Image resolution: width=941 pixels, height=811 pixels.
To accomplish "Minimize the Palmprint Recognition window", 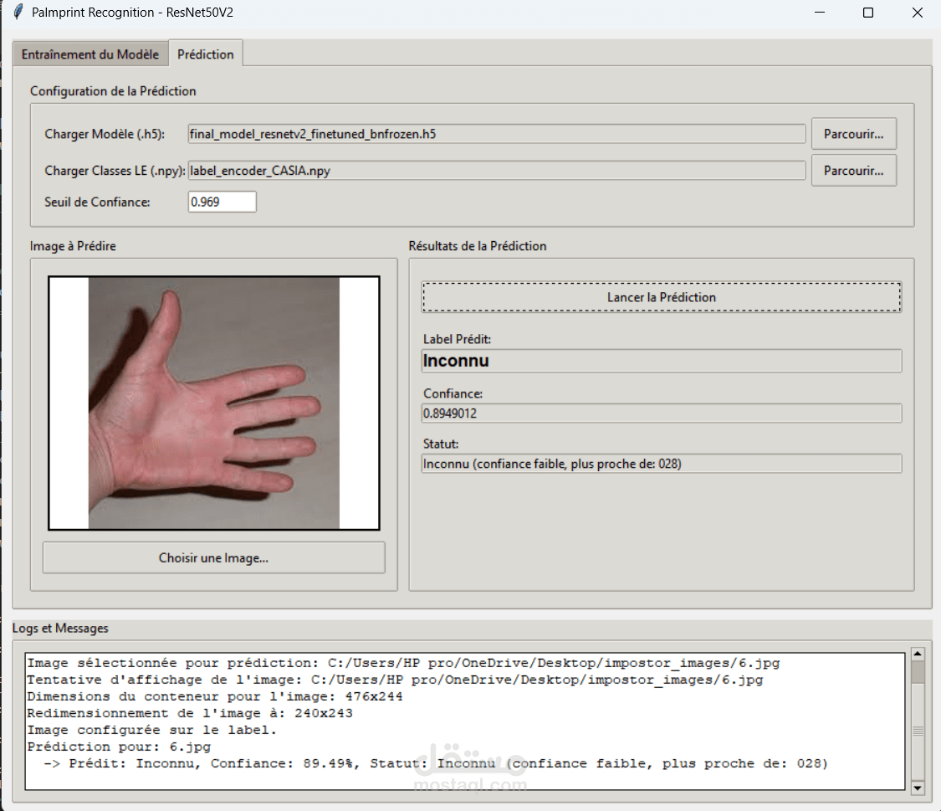I will (x=820, y=12).
